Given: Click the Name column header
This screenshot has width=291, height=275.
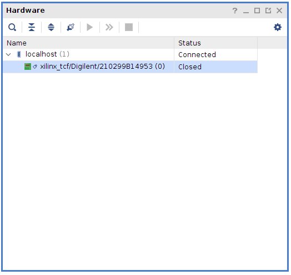Looking at the screenshot, I should (88, 43).
